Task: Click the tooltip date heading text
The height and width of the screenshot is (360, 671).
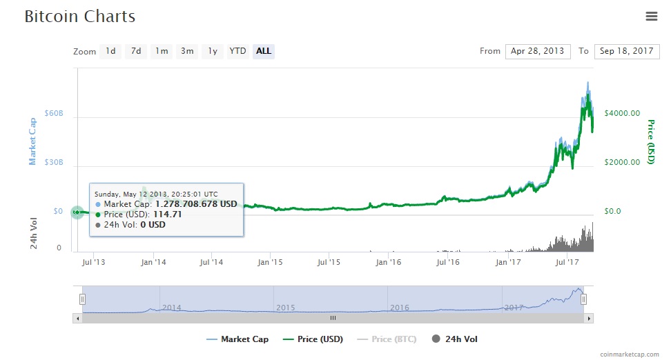Action: coord(156,194)
